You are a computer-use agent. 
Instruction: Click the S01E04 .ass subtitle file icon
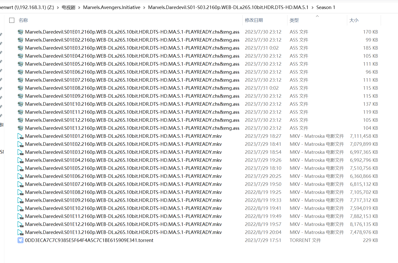coord(21,56)
